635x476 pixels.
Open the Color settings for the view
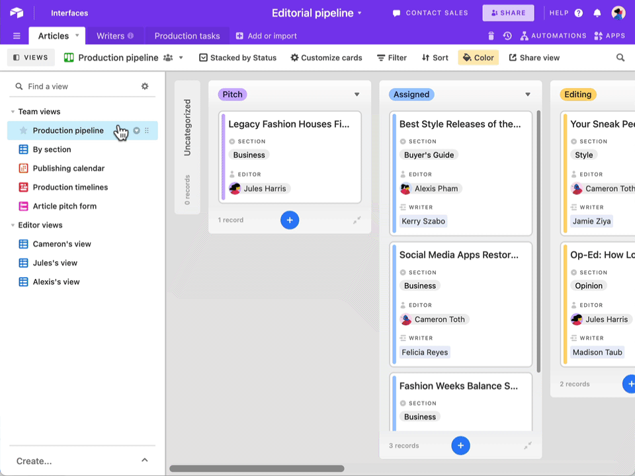click(478, 58)
